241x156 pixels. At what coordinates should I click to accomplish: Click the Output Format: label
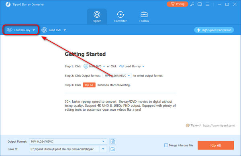17,142
